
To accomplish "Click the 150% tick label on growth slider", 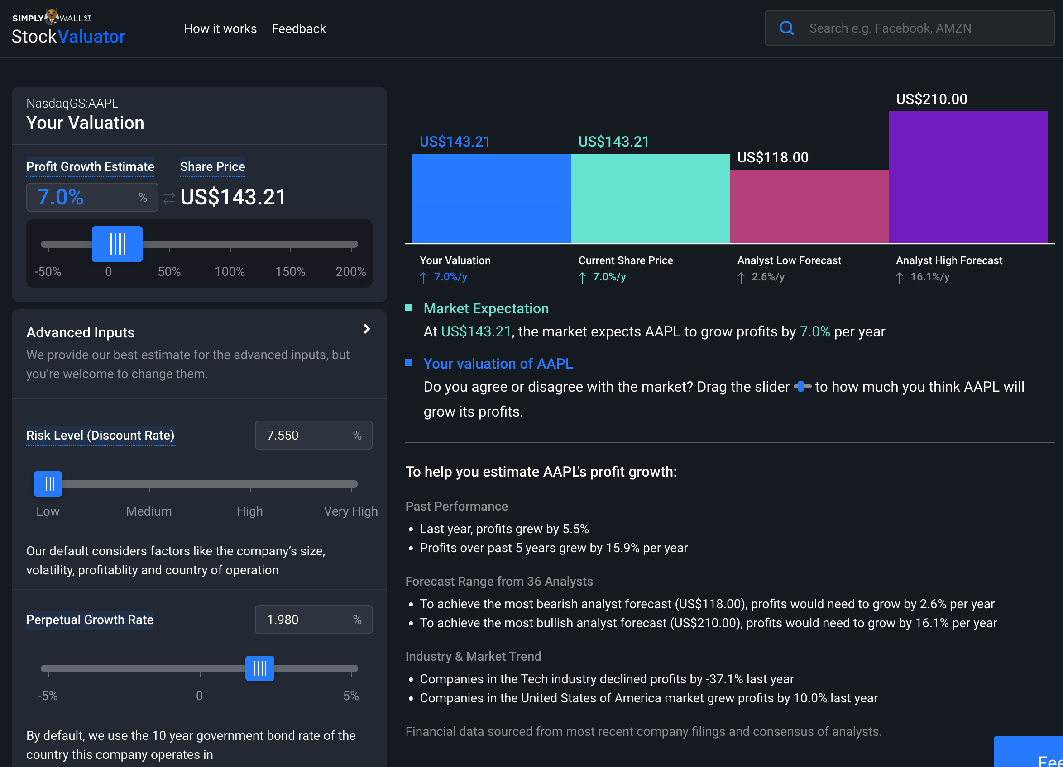I will tap(290, 272).
